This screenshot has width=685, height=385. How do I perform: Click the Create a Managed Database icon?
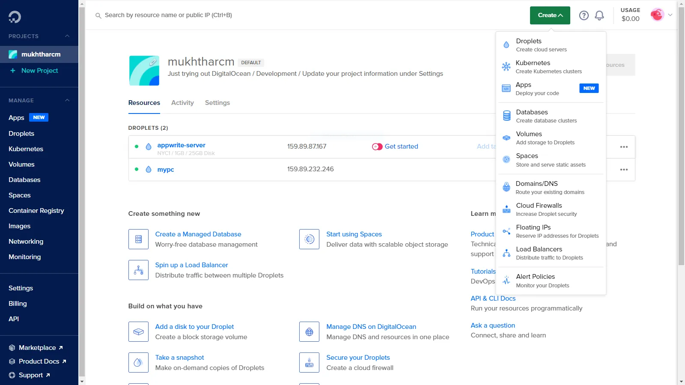tap(138, 239)
